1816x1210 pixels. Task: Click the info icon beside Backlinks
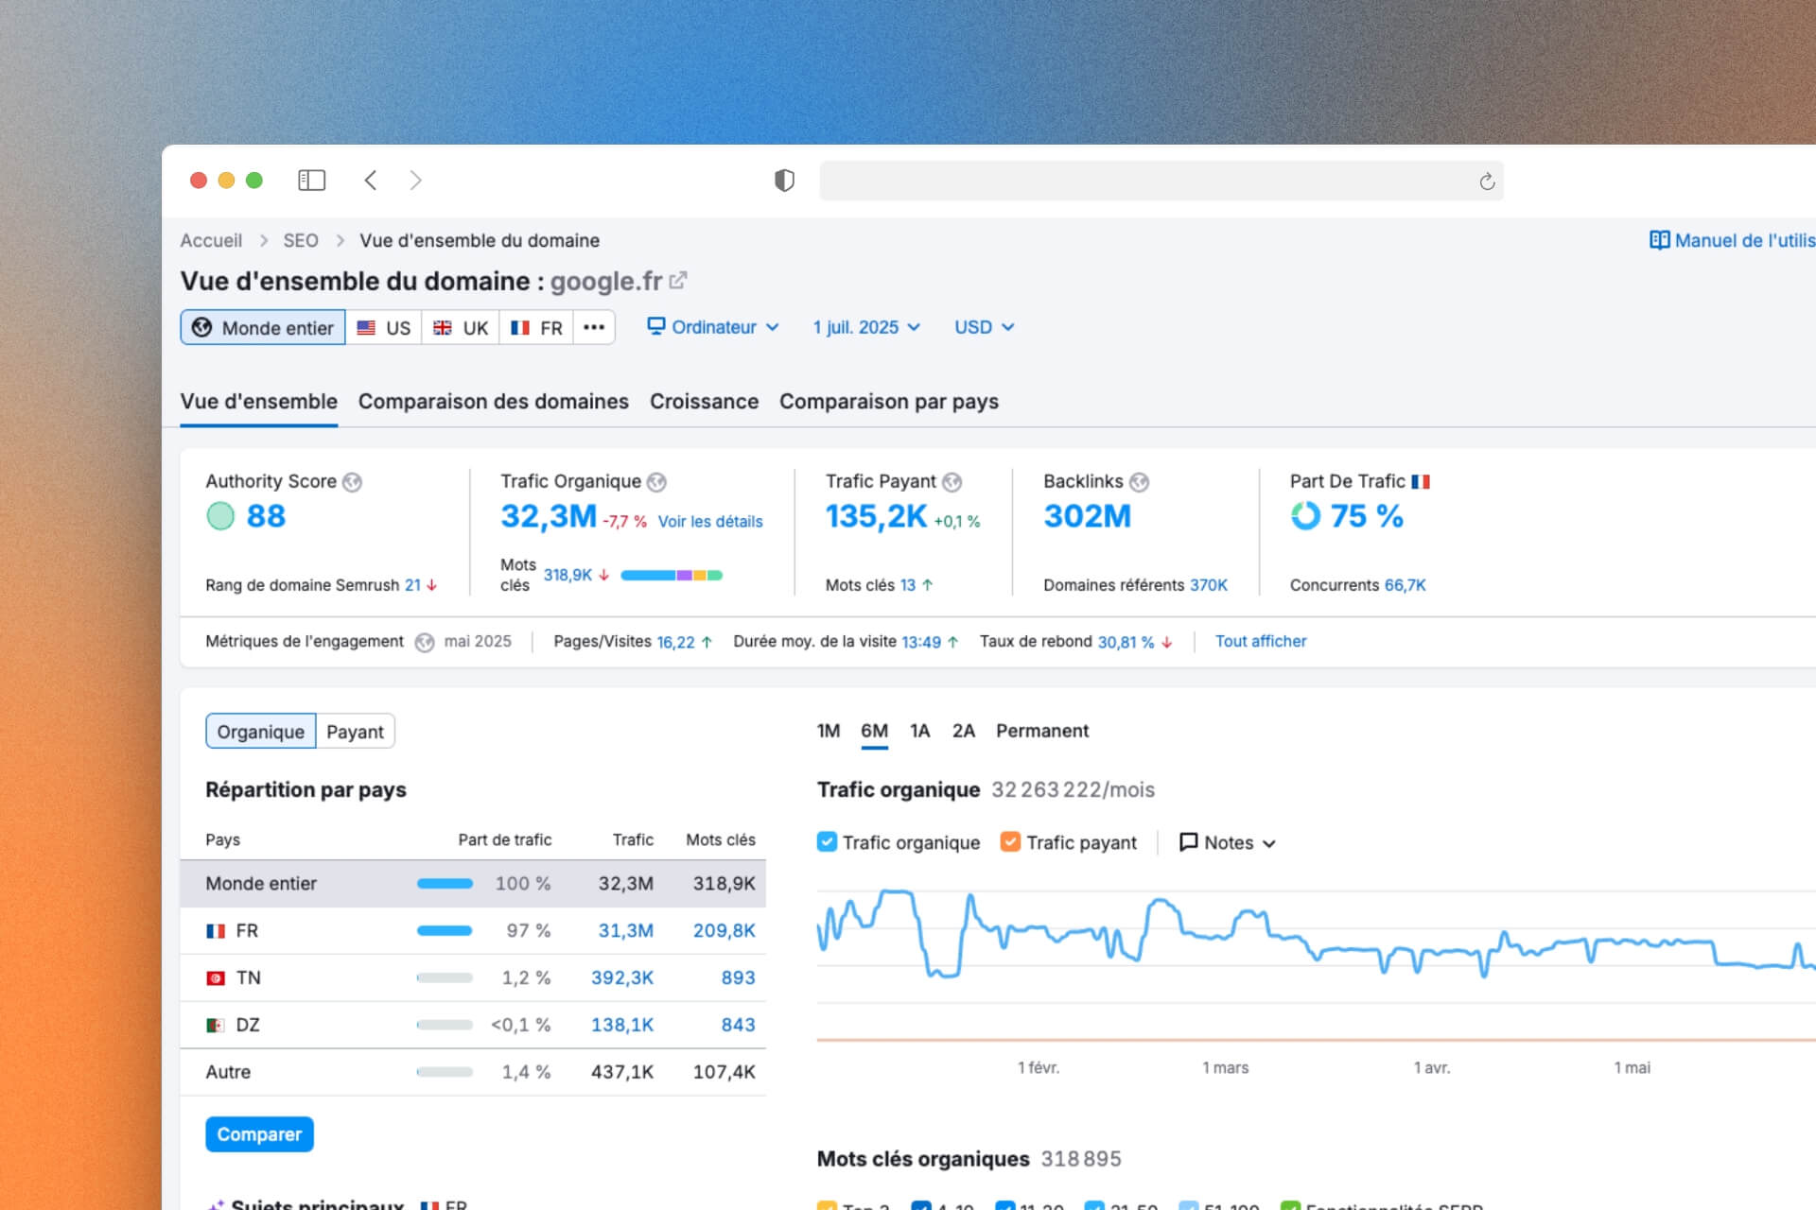pos(1139,482)
